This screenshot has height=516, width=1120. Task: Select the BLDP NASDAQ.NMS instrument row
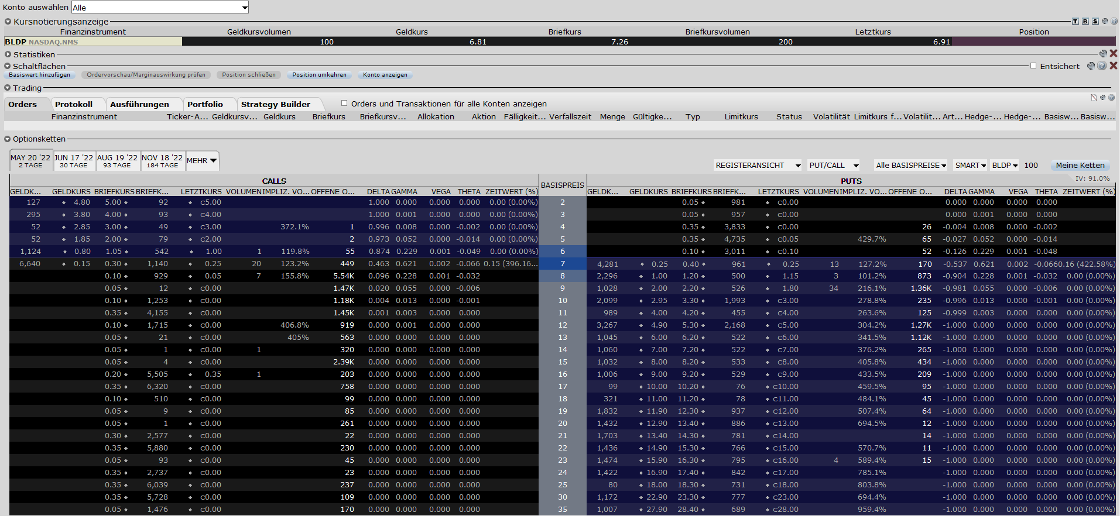pyautogui.click(x=93, y=42)
